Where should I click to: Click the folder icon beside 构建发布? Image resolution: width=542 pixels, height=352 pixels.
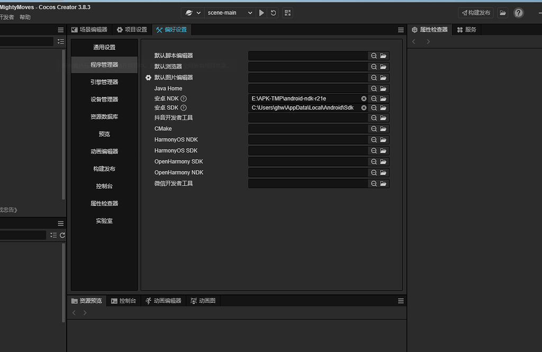tap(502, 13)
